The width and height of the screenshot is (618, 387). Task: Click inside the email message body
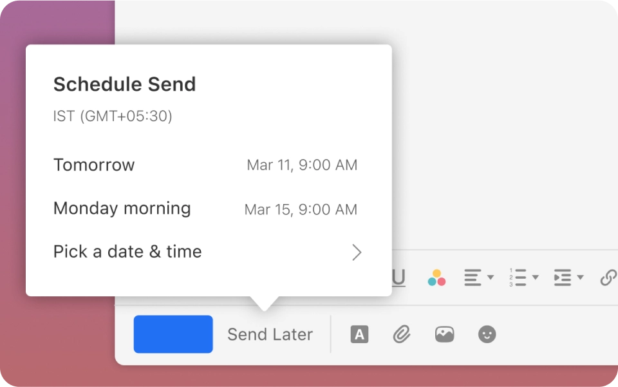[502, 129]
